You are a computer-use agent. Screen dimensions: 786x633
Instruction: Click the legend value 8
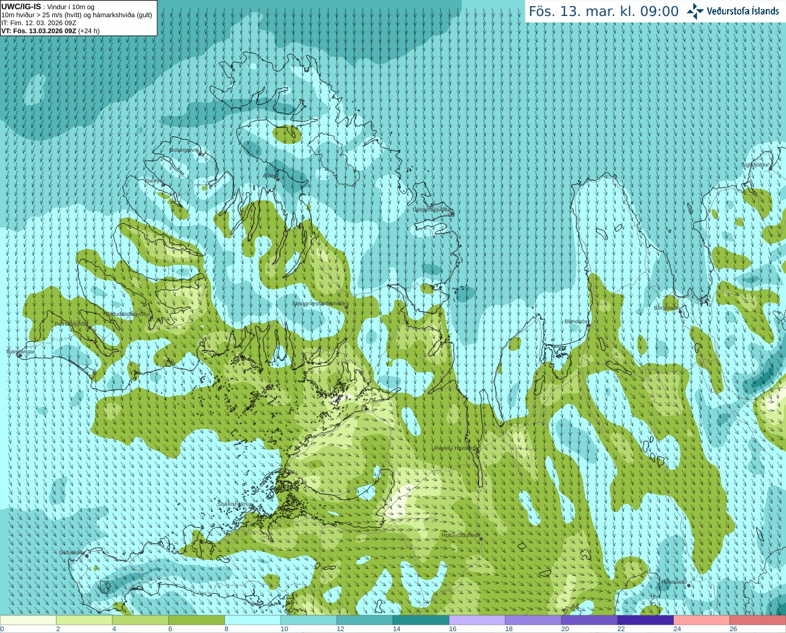pos(227,629)
